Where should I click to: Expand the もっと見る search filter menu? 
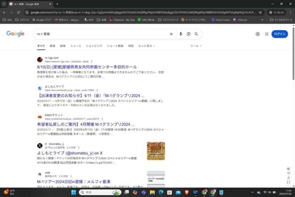click(x=146, y=46)
